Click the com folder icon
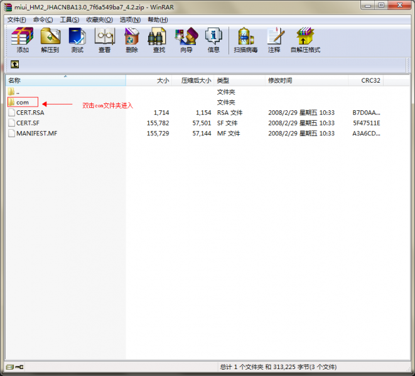 (x=11, y=102)
